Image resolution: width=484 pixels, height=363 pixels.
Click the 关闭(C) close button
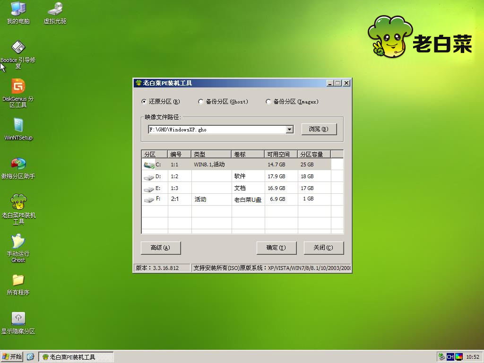click(323, 248)
